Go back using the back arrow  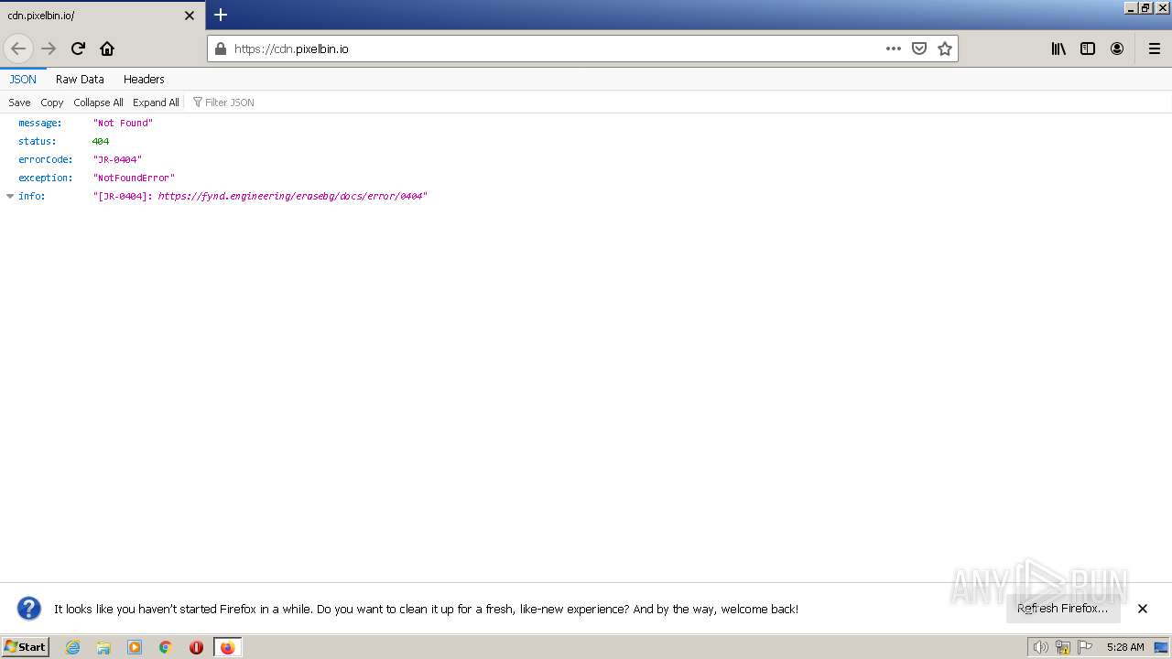(x=18, y=49)
